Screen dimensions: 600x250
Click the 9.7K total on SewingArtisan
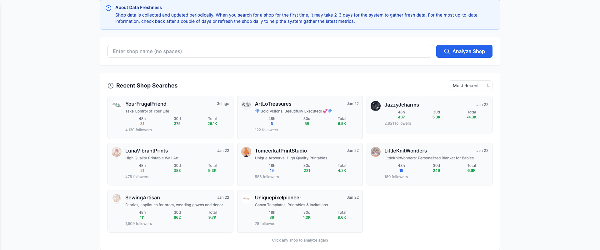tap(212, 217)
